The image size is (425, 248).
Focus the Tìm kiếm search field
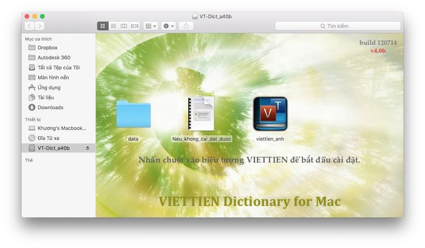[x=338, y=26]
